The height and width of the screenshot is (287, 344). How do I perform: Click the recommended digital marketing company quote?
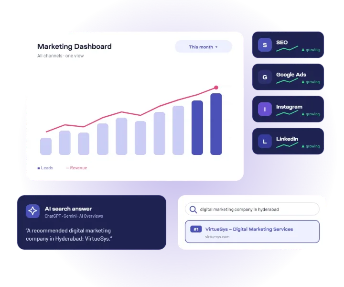69,234
